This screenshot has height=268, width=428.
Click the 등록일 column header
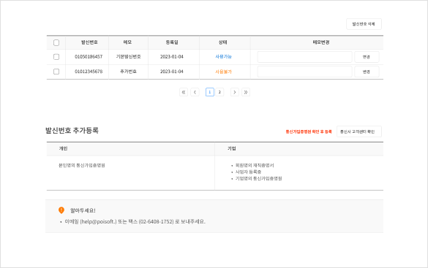click(x=172, y=42)
